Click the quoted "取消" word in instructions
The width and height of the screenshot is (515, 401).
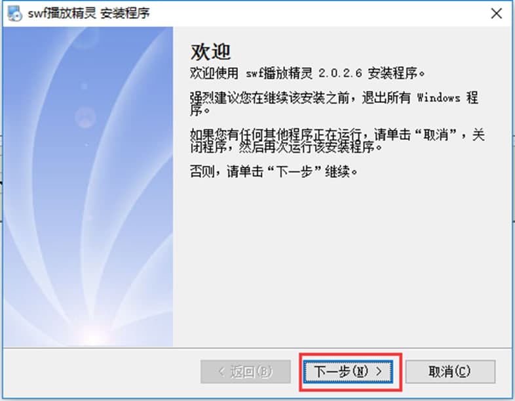coord(436,135)
